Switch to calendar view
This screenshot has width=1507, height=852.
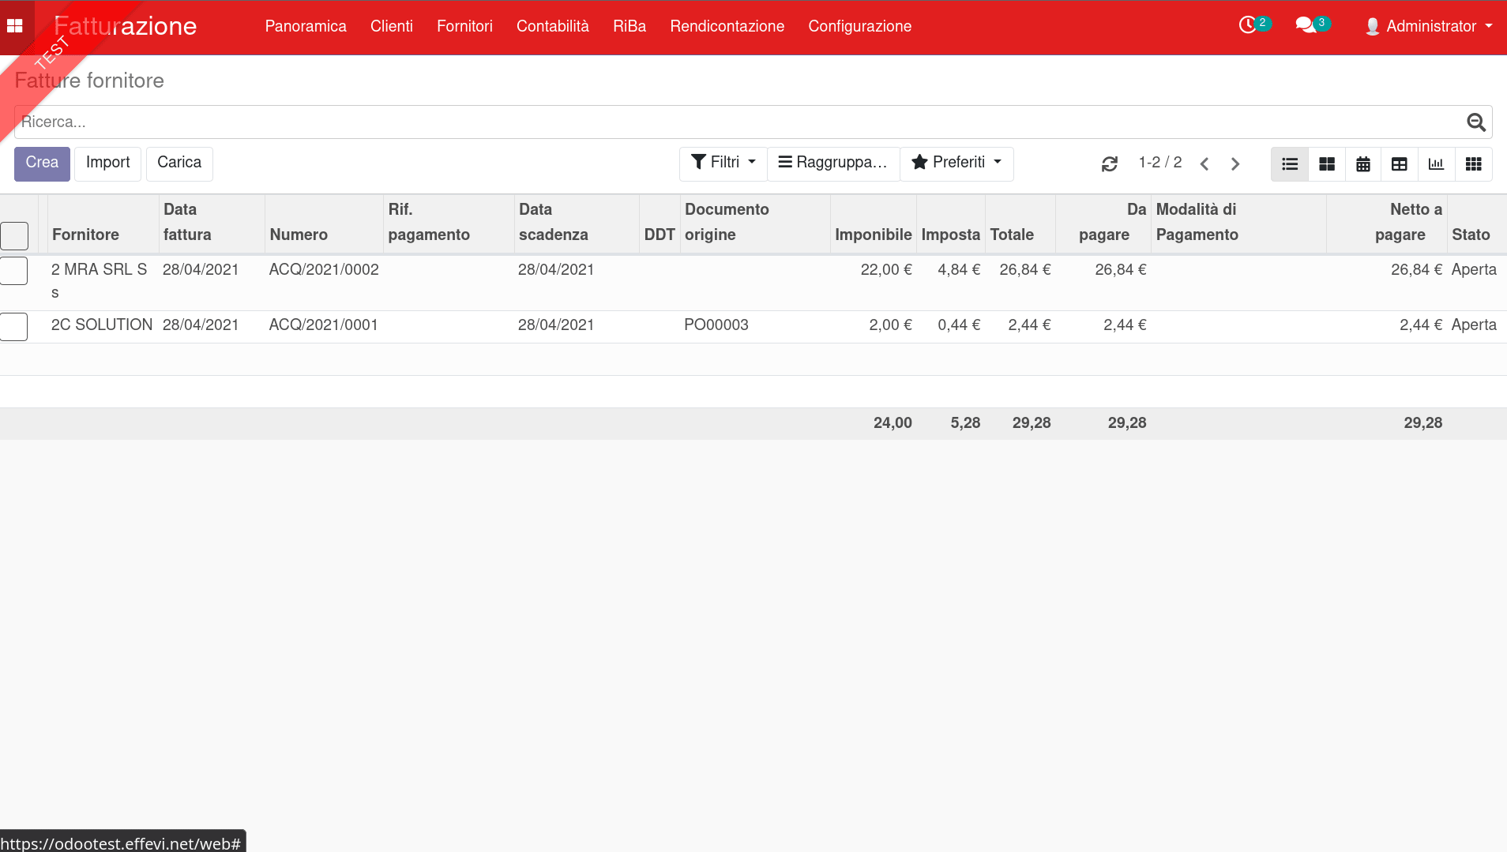point(1362,164)
